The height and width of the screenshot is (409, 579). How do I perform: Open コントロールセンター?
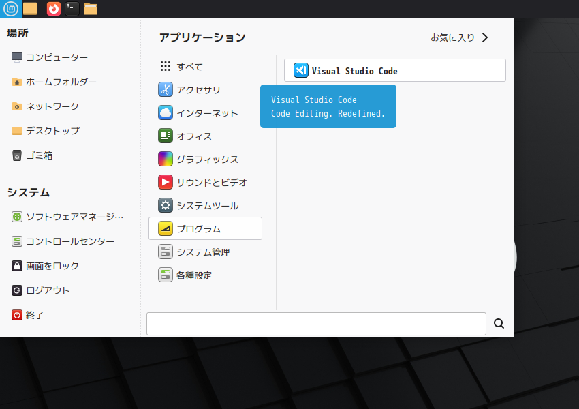(x=63, y=241)
